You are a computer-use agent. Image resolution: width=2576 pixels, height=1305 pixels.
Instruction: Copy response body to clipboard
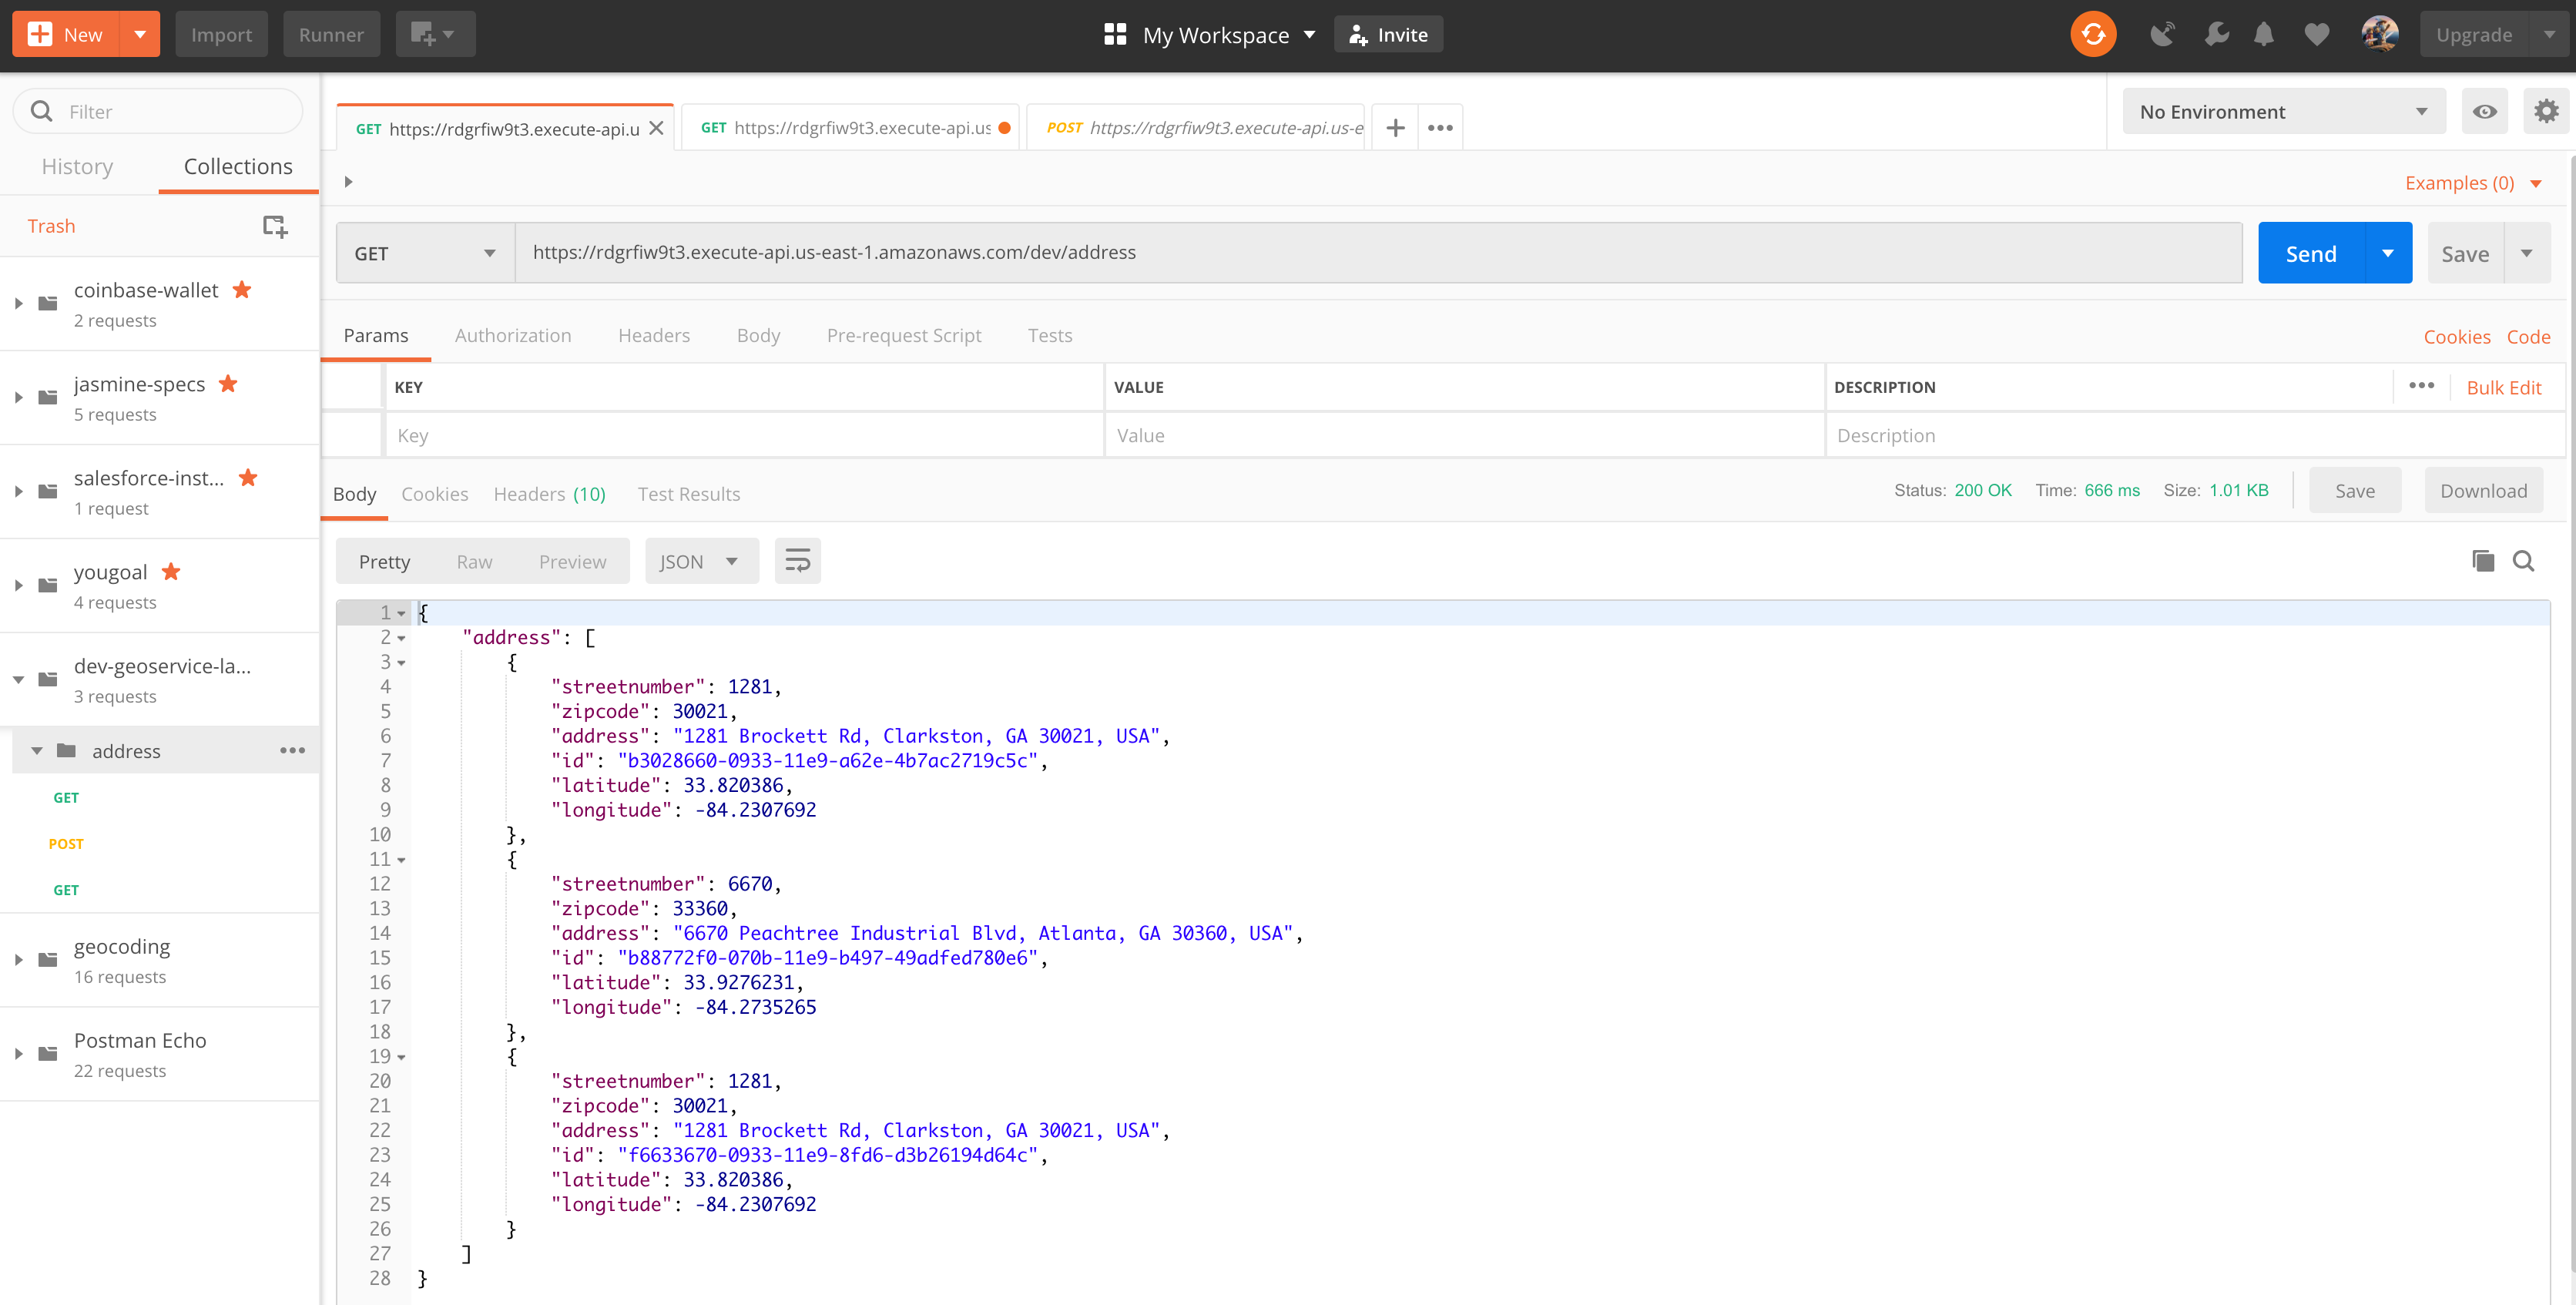pyautogui.click(x=2482, y=561)
